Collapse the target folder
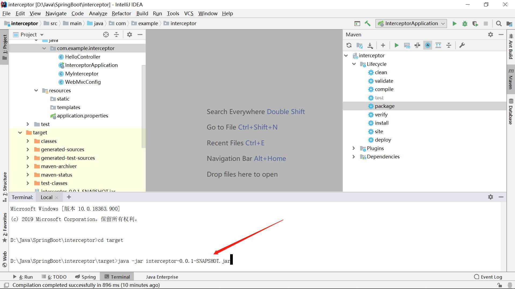 pos(20,133)
